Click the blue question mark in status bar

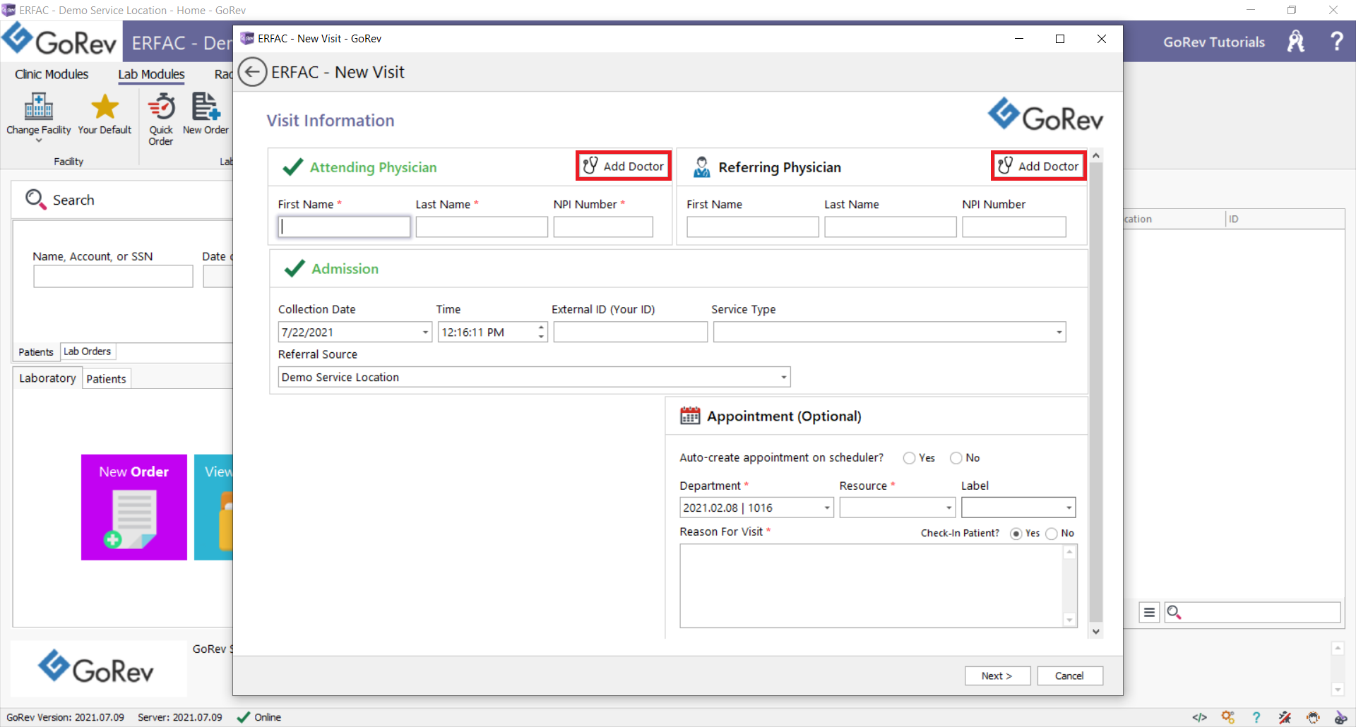point(1256,717)
